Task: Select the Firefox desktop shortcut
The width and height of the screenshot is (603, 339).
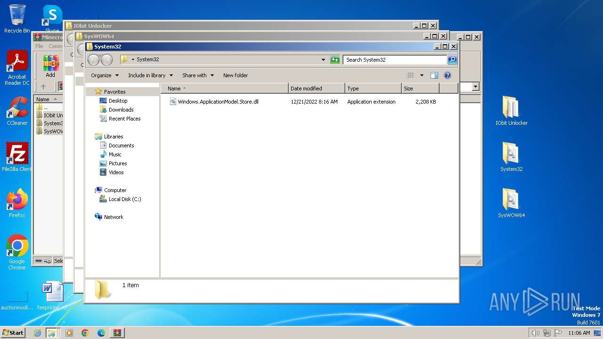Action: 17,203
